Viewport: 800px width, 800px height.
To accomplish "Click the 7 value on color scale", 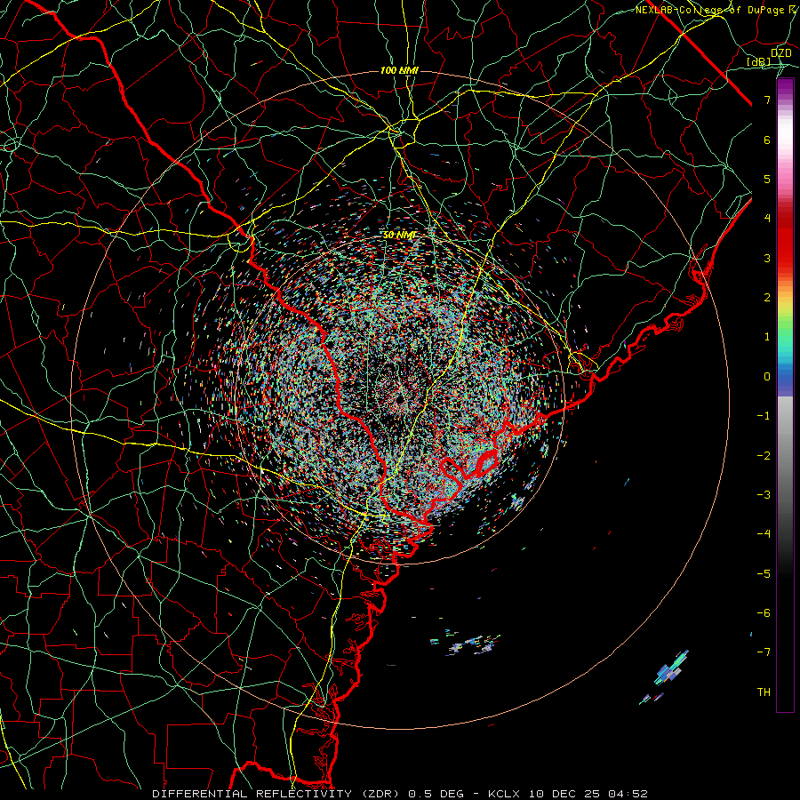I will (767, 100).
